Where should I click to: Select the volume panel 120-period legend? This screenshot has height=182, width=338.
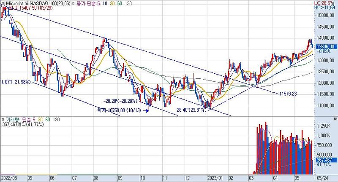[56, 119]
